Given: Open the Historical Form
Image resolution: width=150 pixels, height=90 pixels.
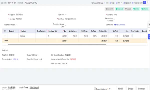Looking at the screenshot, I should click(x=137, y=3).
